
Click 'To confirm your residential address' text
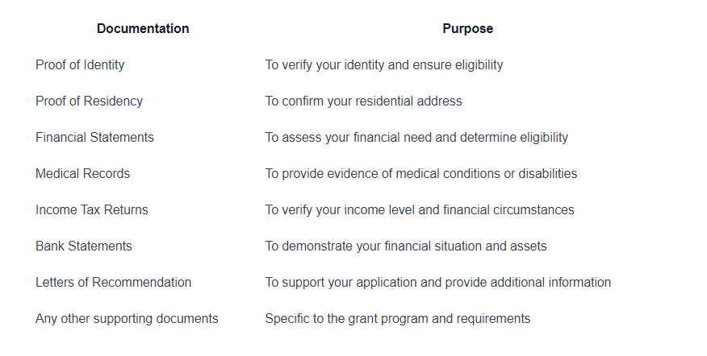363,101
